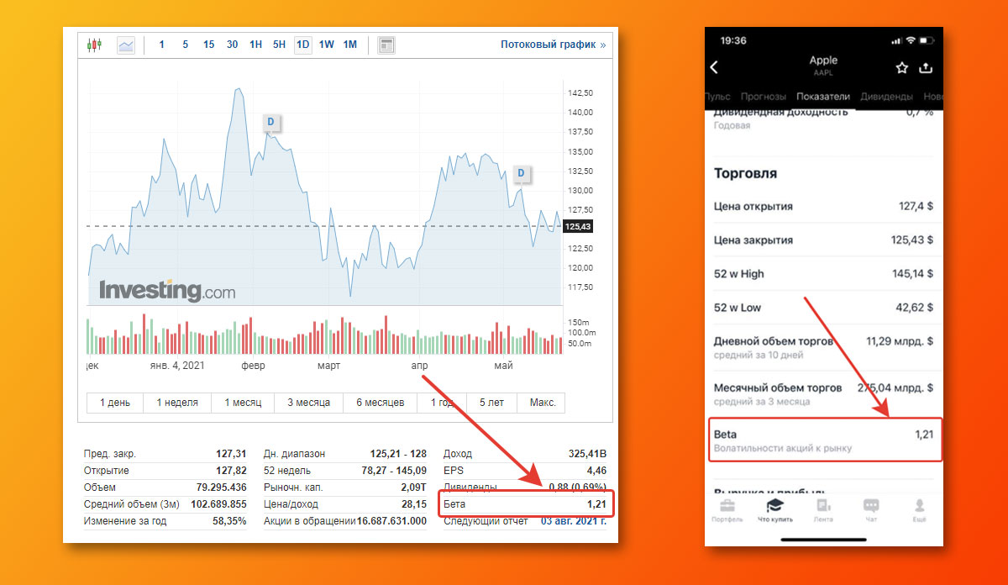This screenshot has width=1008, height=585.
Task: Switch to the Пульс tab
Action: (x=718, y=97)
